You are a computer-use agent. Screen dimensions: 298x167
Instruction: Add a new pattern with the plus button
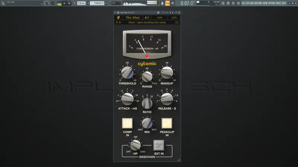point(106,3)
